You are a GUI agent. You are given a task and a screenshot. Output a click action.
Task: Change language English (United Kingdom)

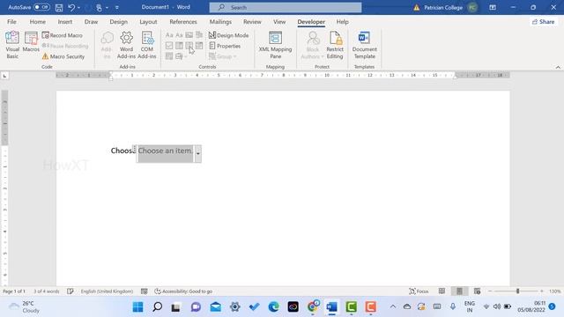click(107, 291)
